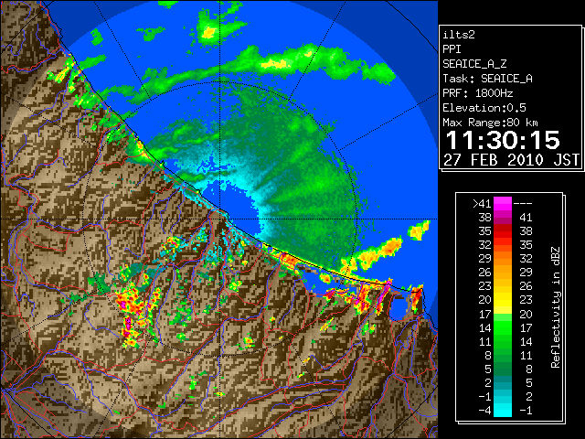Click the '---' legend label
Screen dimensions: 585x439
pos(523,204)
